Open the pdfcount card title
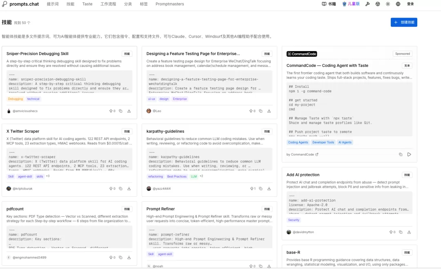This screenshot has width=441, height=269. (15, 209)
